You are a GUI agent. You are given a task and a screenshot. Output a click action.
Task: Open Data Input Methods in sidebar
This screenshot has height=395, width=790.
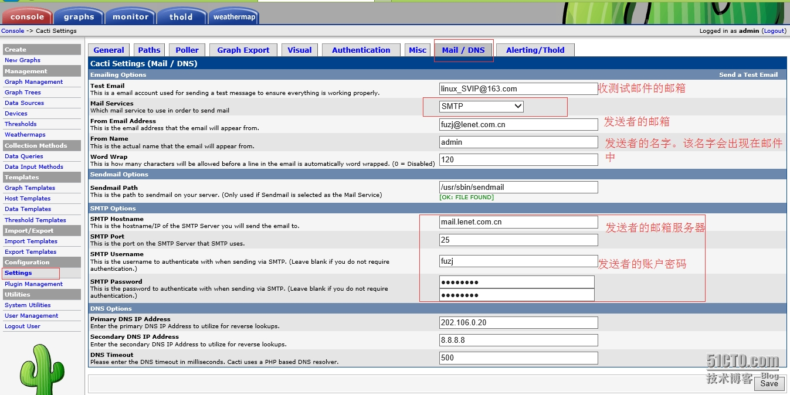[x=34, y=166]
